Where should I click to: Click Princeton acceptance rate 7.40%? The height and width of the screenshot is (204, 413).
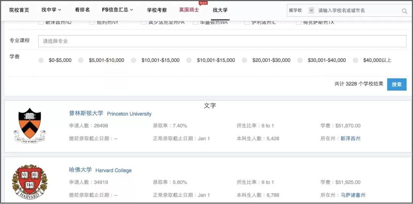point(180,126)
